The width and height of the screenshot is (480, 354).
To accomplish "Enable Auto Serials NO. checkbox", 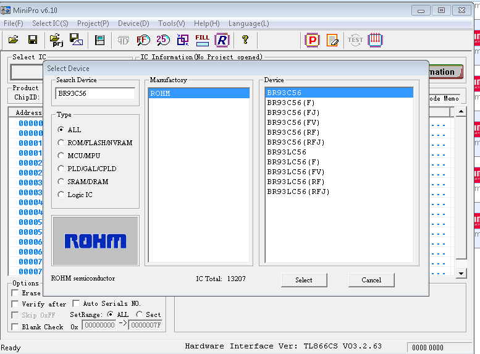I will [x=76, y=303].
